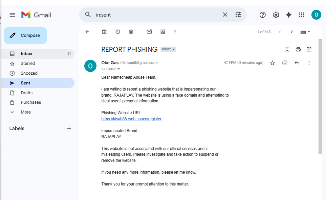Click the Reply arrow icon
This screenshot has width=326, height=200.
[x=297, y=63]
